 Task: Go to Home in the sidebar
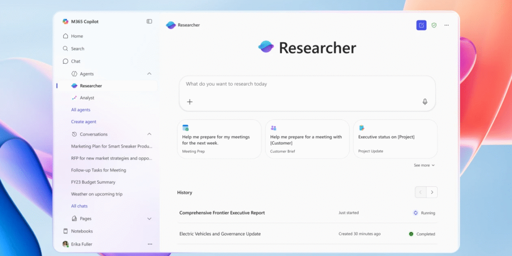click(x=77, y=36)
